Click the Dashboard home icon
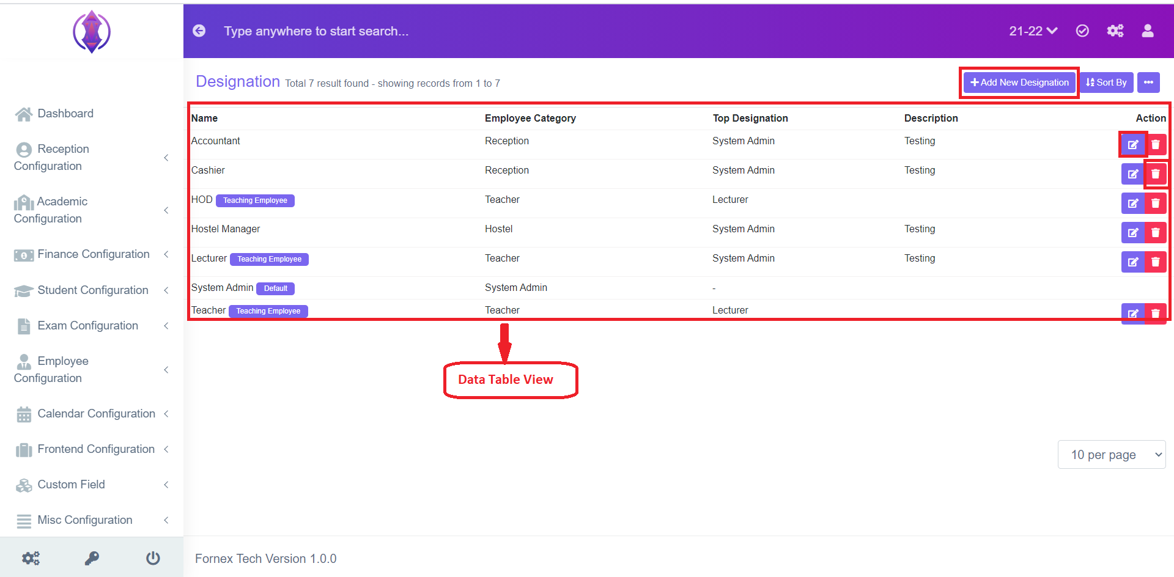 point(24,114)
